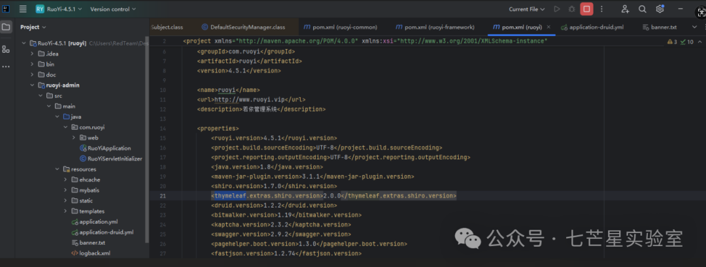Expand the templates folder

pos(66,211)
